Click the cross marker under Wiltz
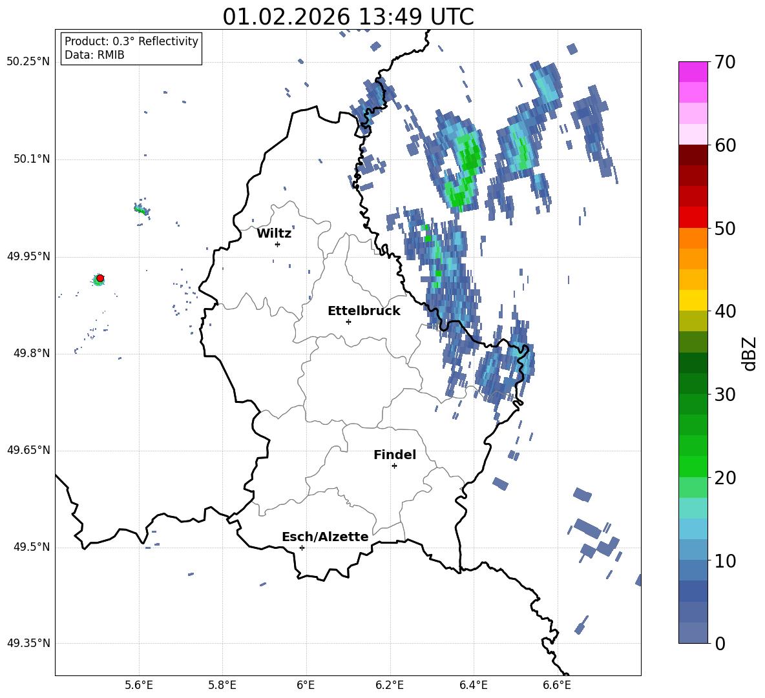765x698 pixels. [x=277, y=244]
